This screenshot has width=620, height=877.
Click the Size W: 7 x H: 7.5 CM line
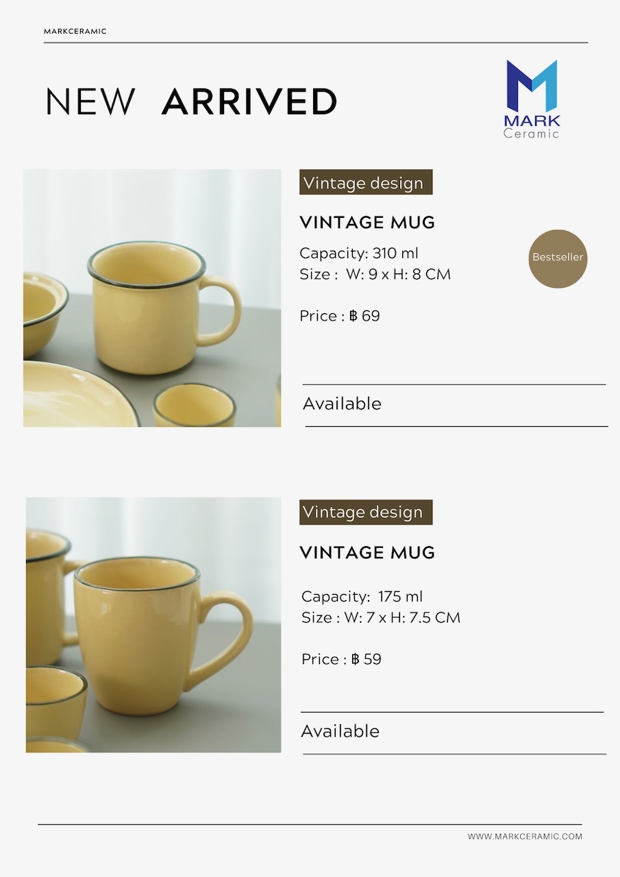pyautogui.click(x=381, y=617)
